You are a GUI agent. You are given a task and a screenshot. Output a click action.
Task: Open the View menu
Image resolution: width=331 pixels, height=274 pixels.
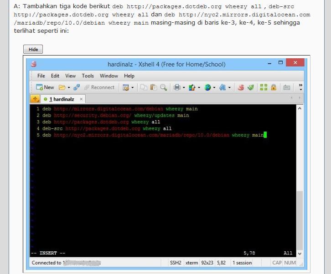(x=71, y=76)
